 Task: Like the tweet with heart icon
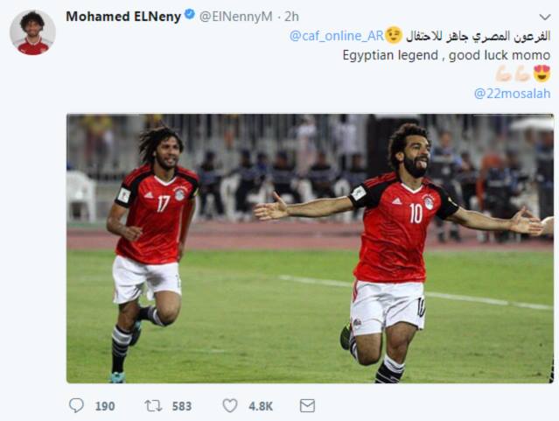(230, 405)
